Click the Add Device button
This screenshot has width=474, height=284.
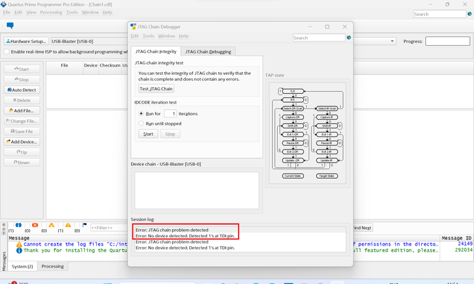(x=22, y=141)
